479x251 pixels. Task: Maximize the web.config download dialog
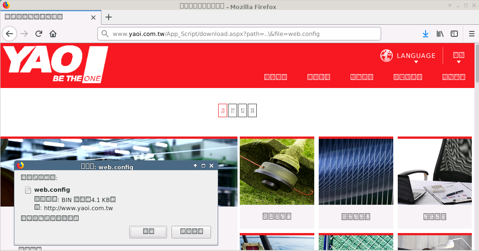pos(203,166)
